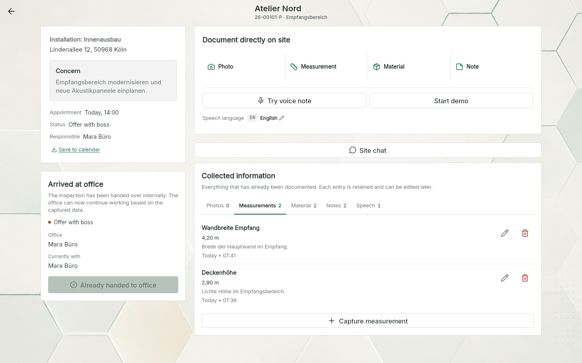Viewport: 582px width, 363px height.
Task: Click '26-00101-P · Empfangsbereich' subtitle
Action: (291, 17)
